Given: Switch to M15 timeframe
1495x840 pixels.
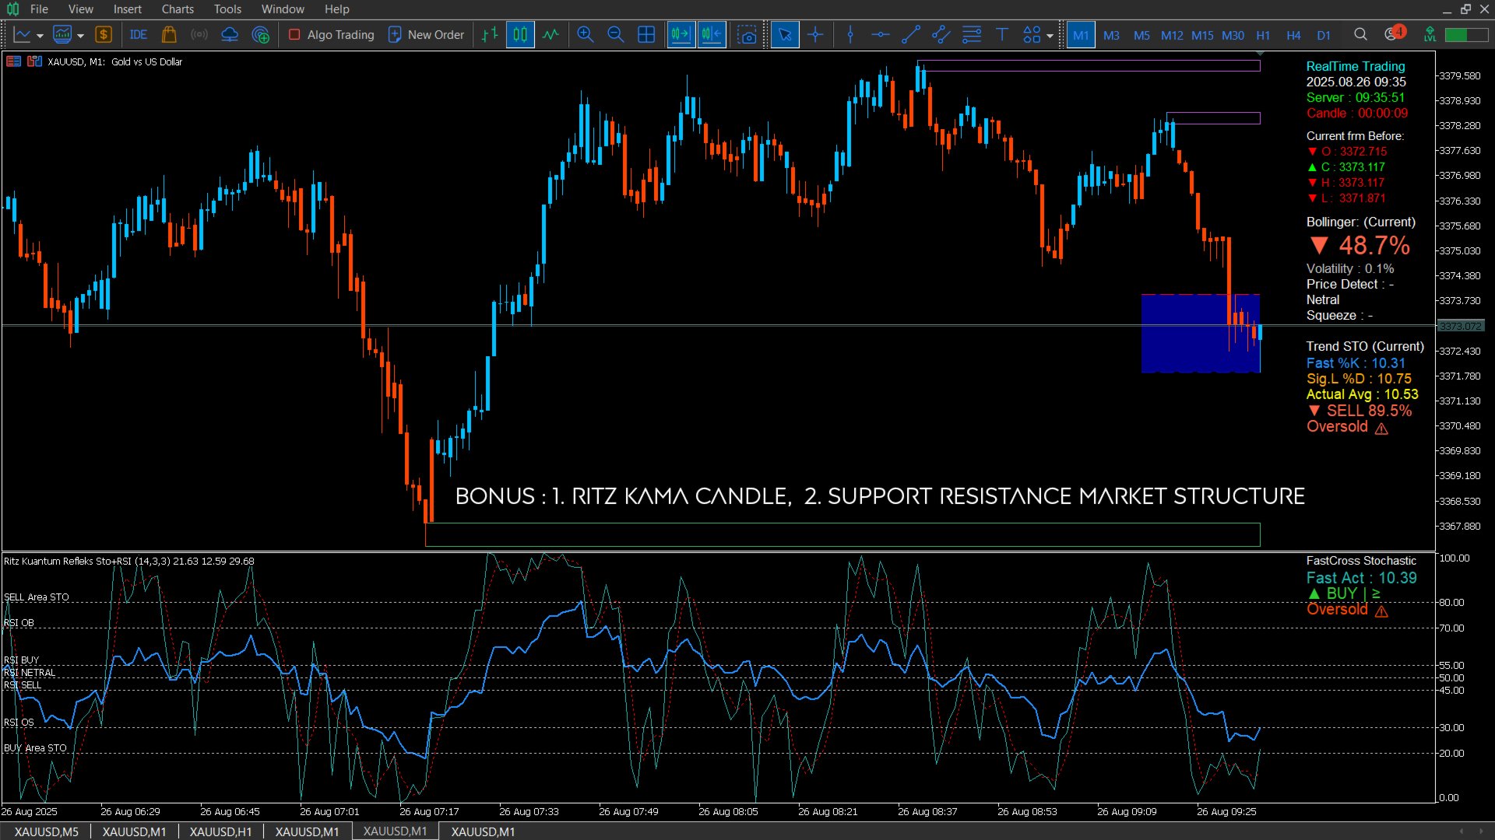Looking at the screenshot, I should pos(1202,35).
